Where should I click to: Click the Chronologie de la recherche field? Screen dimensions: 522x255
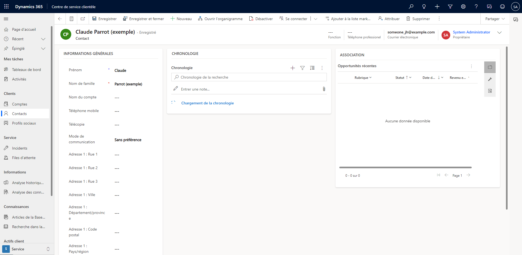(x=248, y=77)
